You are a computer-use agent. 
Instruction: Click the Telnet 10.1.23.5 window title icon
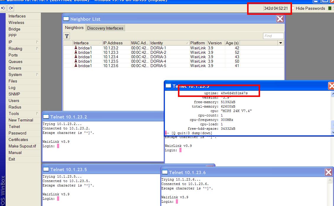point(46,169)
